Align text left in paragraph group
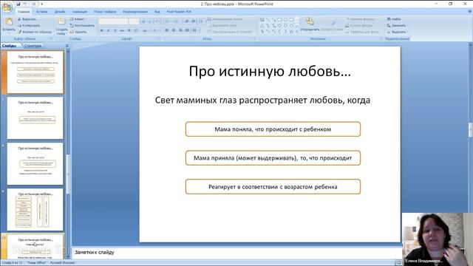This screenshot has width=473, height=266. (167, 30)
